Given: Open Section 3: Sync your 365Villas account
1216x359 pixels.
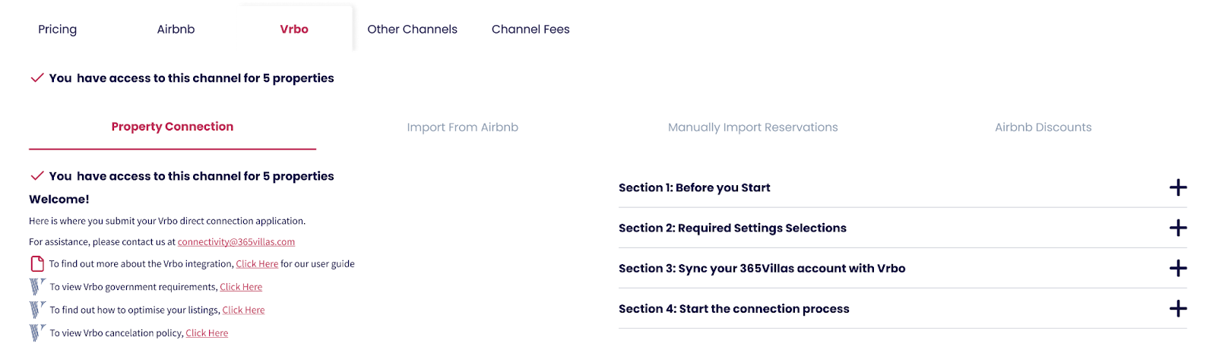Looking at the screenshot, I should click(x=1177, y=268).
